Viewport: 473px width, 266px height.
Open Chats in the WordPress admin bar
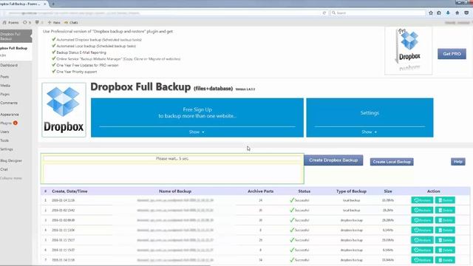point(71,22)
